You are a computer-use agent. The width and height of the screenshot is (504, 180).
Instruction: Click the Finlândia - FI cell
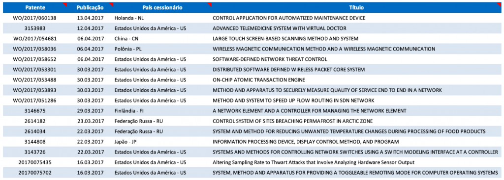(x=129, y=111)
